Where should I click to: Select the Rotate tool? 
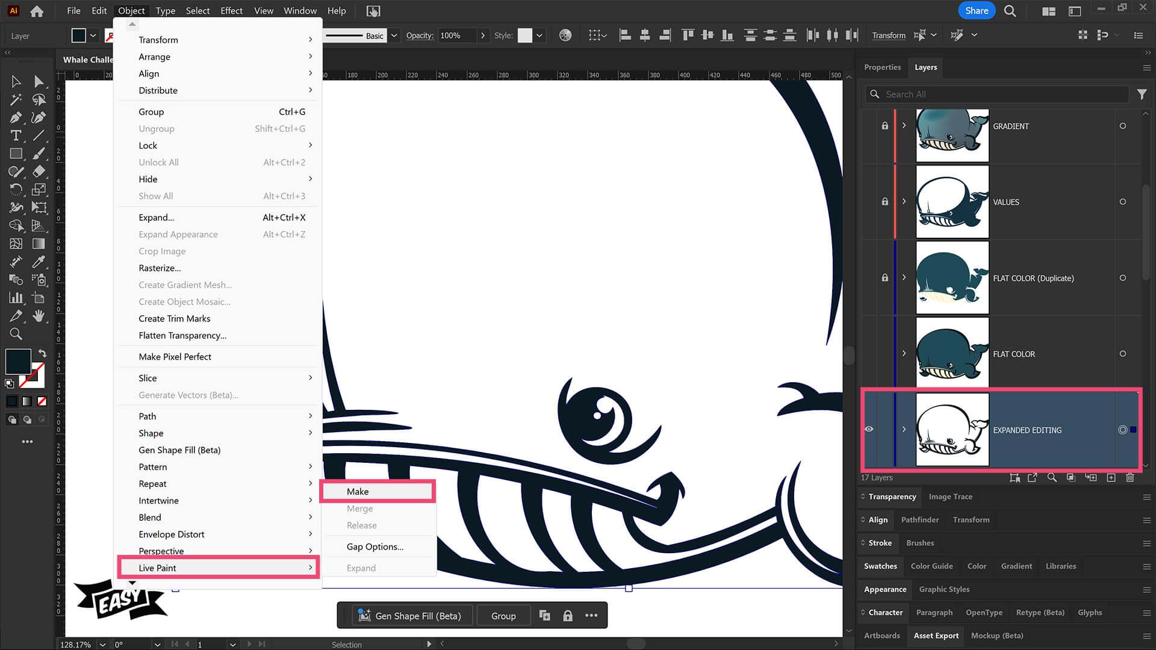pos(16,190)
